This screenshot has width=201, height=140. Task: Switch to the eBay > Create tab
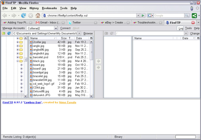(115, 23)
